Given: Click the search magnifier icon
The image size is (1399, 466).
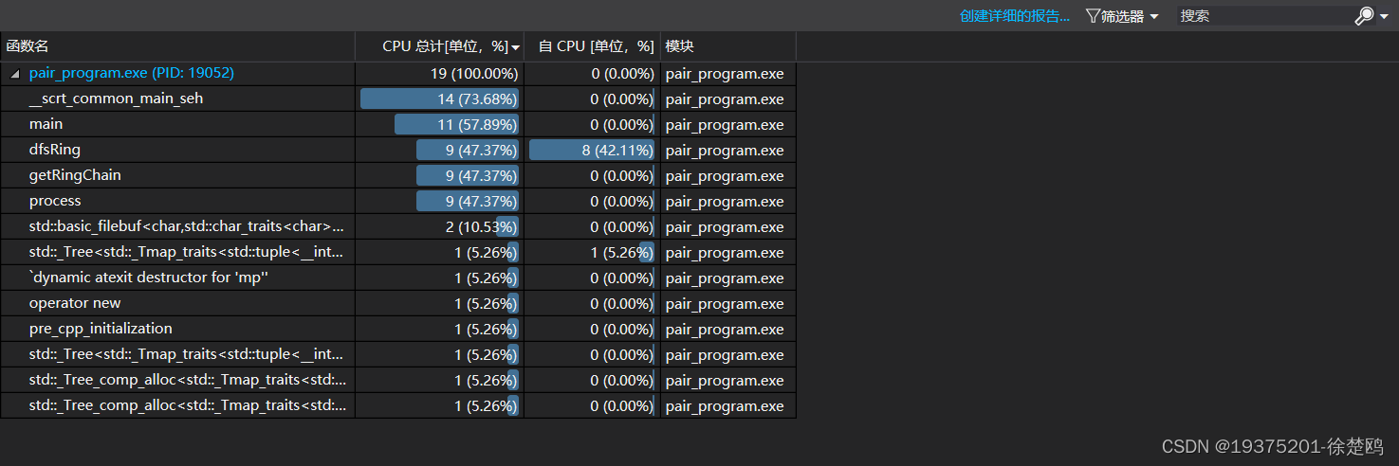Looking at the screenshot, I should (1364, 16).
